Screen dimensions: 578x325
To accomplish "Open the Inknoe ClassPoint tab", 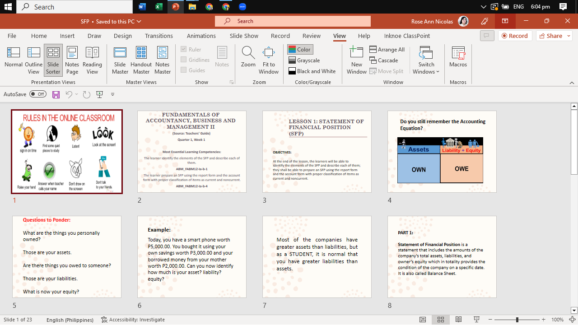I will [x=407, y=36].
